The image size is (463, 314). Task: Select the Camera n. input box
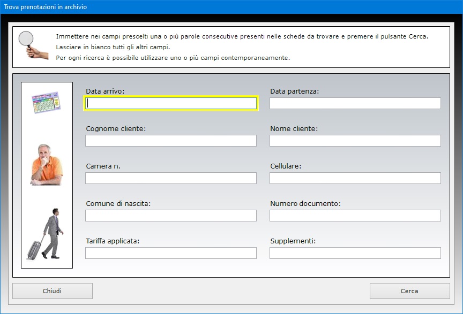[x=171, y=178]
